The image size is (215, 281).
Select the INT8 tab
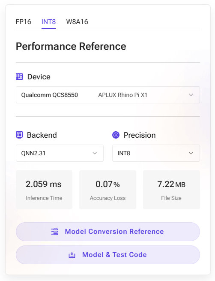[49, 22]
